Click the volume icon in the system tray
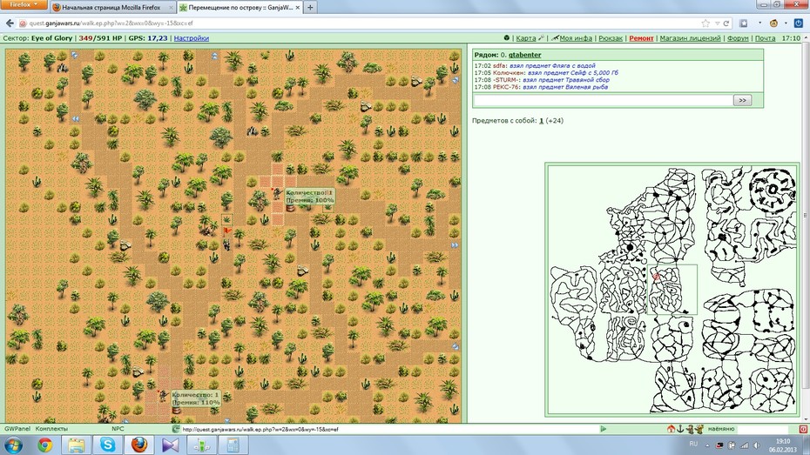The height and width of the screenshot is (455, 810). click(756, 445)
